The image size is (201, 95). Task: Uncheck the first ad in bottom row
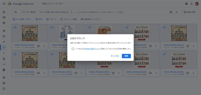pos(15,54)
